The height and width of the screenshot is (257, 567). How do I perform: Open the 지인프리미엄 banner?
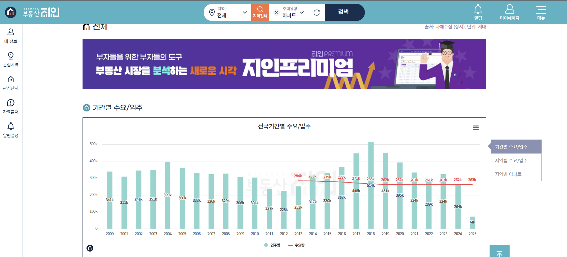pyautogui.click(x=284, y=64)
